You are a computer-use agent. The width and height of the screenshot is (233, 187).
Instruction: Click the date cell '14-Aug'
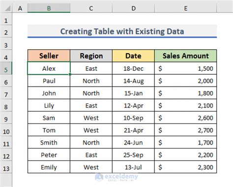tap(133, 81)
